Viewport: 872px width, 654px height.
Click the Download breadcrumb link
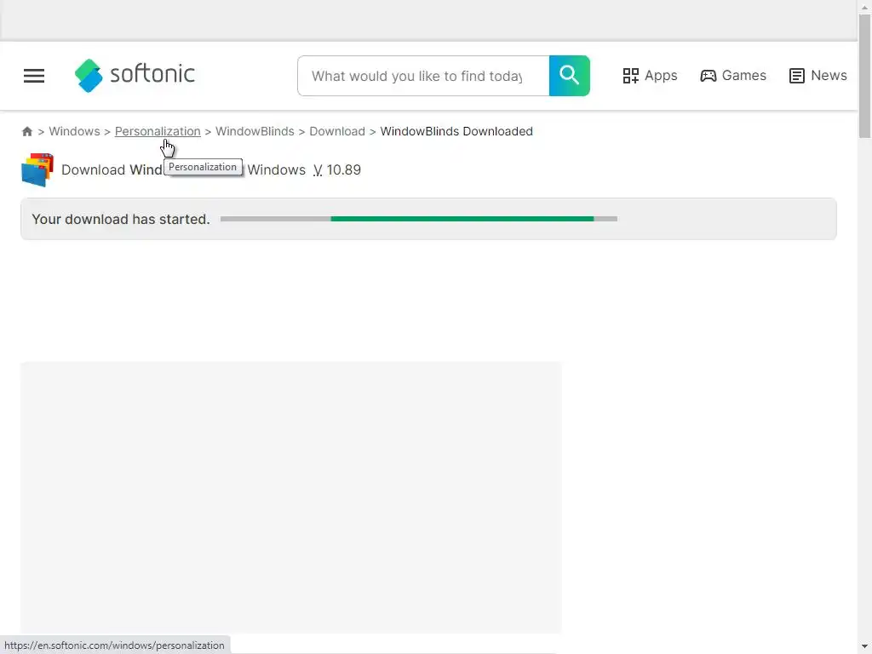(x=337, y=131)
